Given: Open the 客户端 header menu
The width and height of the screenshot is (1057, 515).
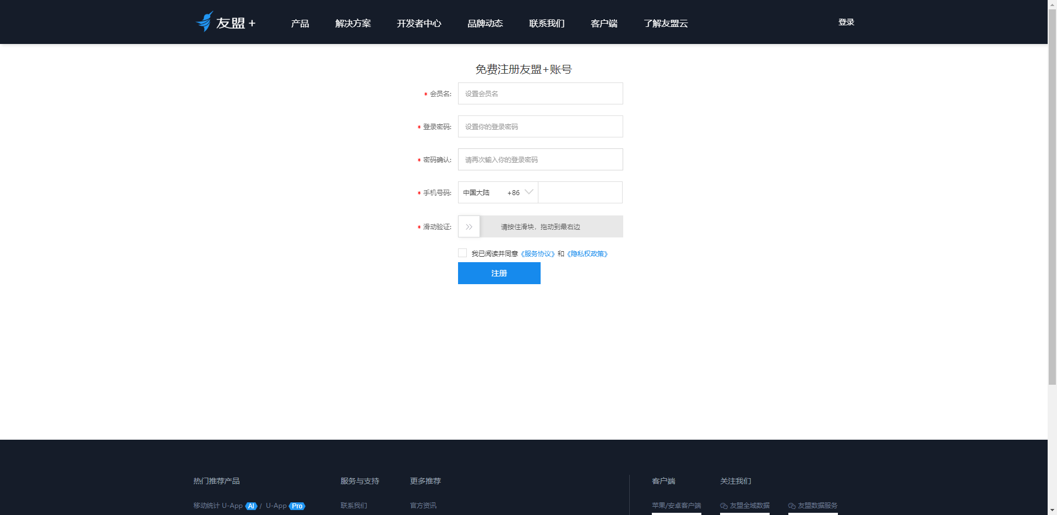Looking at the screenshot, I should [x=604, y=23].
